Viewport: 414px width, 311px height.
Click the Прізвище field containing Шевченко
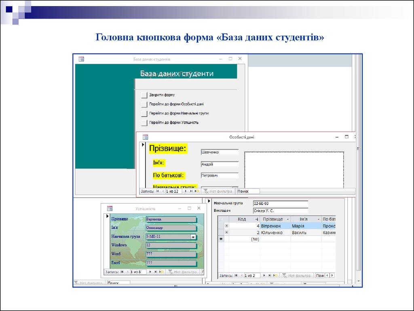(x=220, y=152)
